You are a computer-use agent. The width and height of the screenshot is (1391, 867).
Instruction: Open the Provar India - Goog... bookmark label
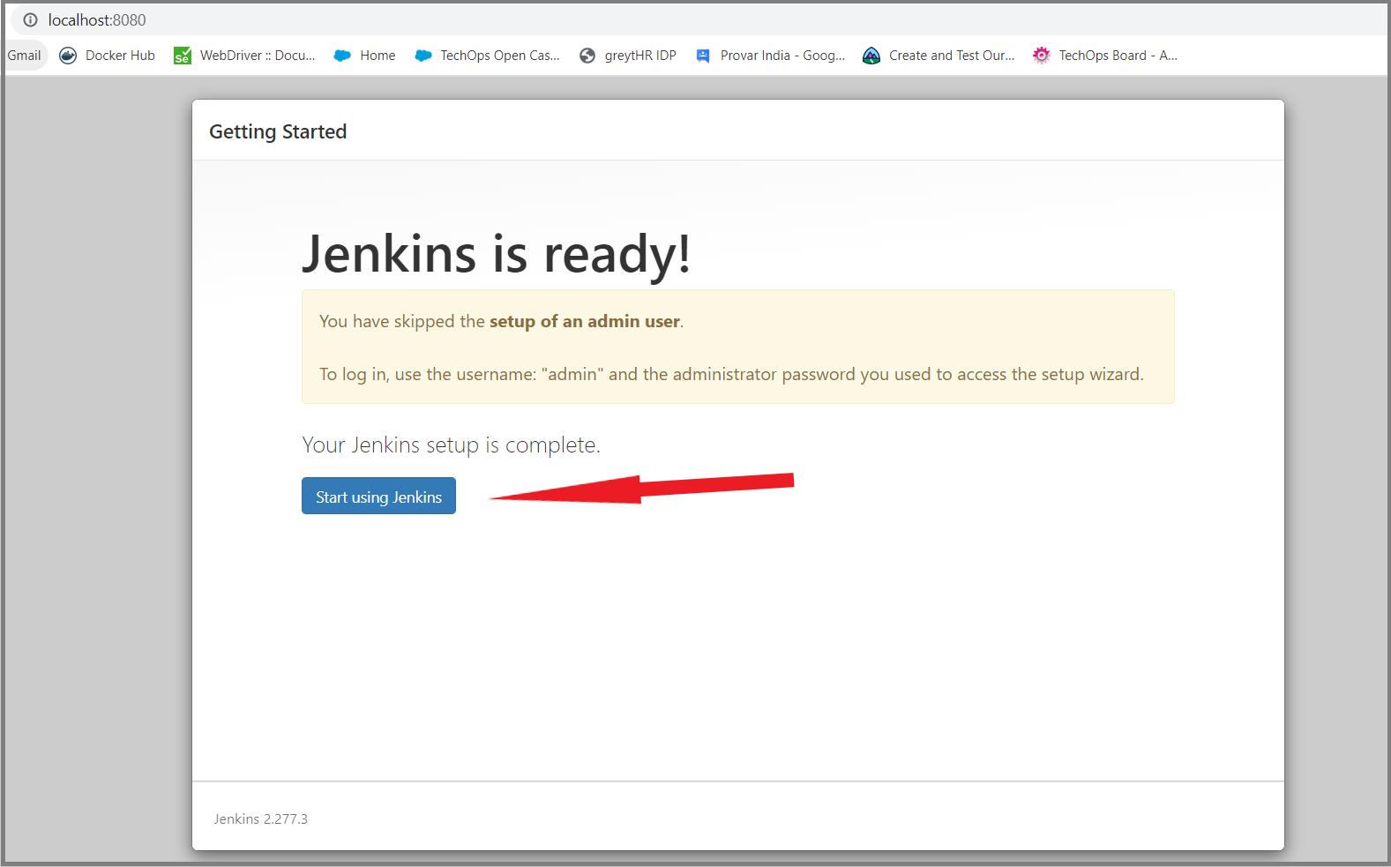point(782,55)
